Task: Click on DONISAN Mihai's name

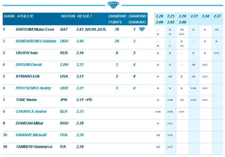Action: [x=29, y=123]
